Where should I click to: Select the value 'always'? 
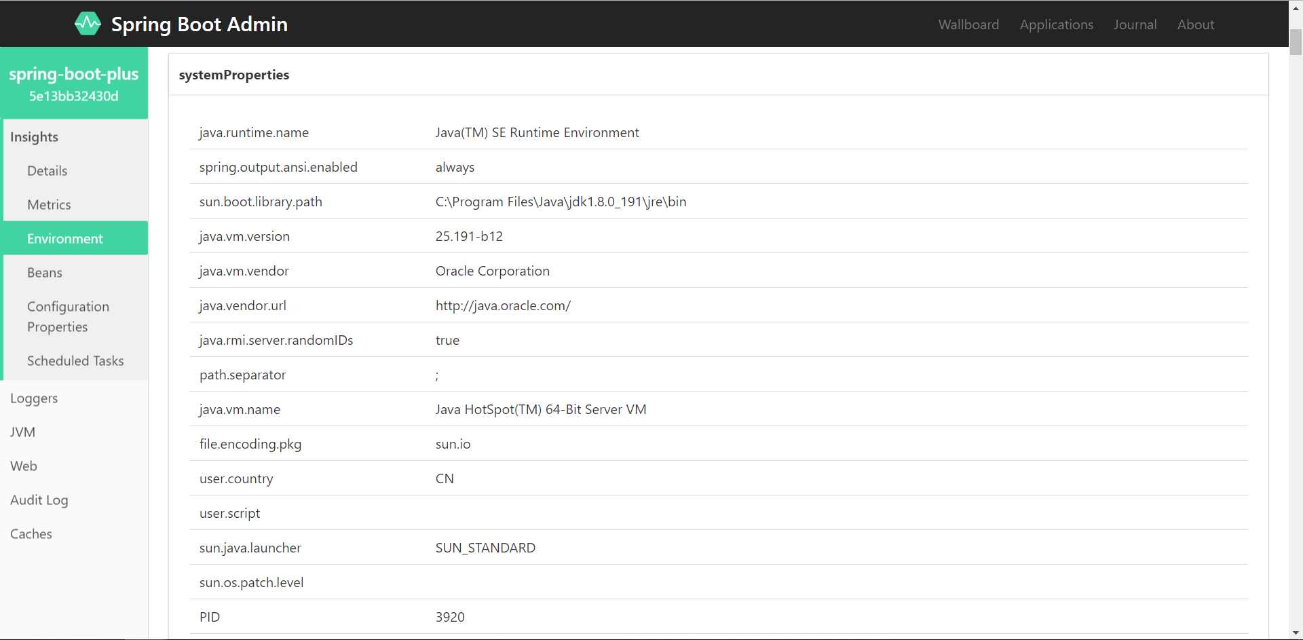[x=455, y=167]
